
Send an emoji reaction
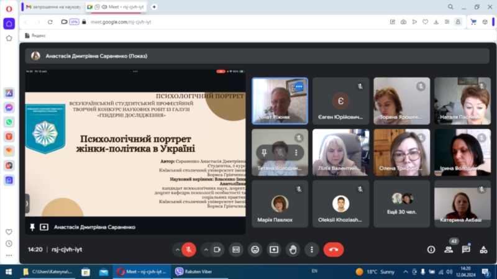pyautogui.click(x=255, y=249)
